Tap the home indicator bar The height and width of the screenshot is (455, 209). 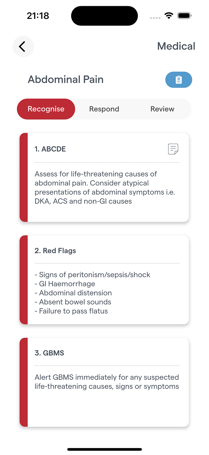click(104, 449)
